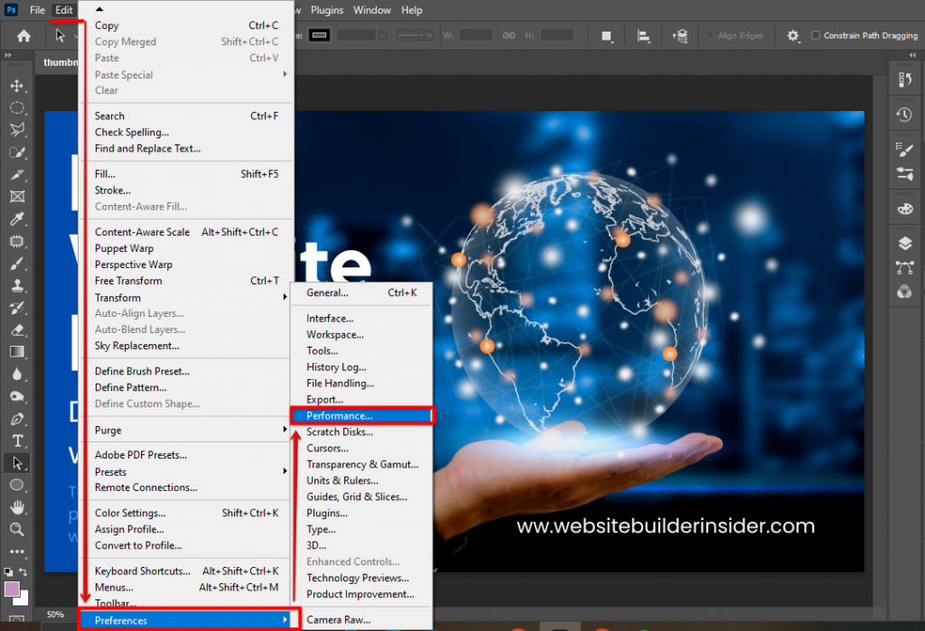Select the Move tool
Image resolution: width=925 pixels, height=631 pixels.
tap(16, 86)
